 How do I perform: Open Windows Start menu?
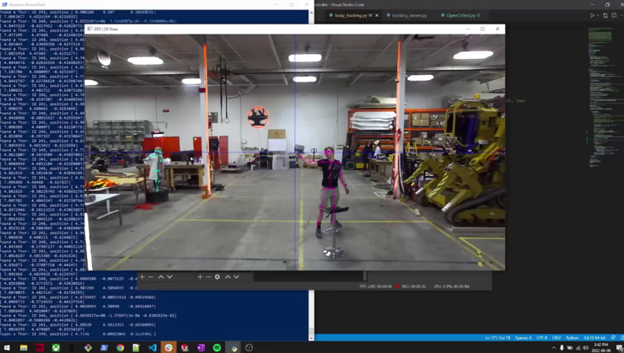7,348
